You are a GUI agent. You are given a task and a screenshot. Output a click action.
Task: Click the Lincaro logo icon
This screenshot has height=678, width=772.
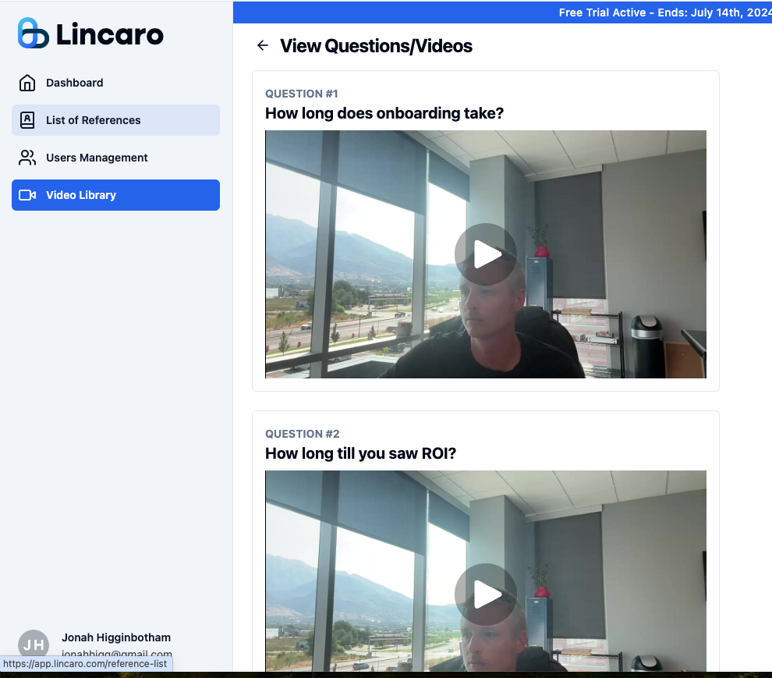click(33, 33)
